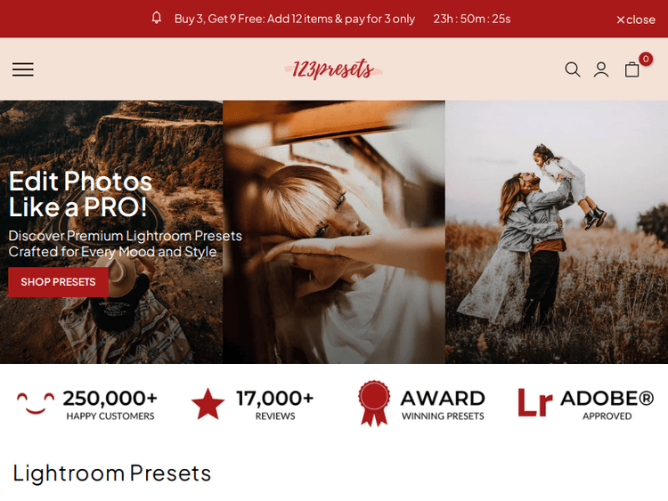Click the cart item count badge

pyautogui.click(x=646, y=59)
